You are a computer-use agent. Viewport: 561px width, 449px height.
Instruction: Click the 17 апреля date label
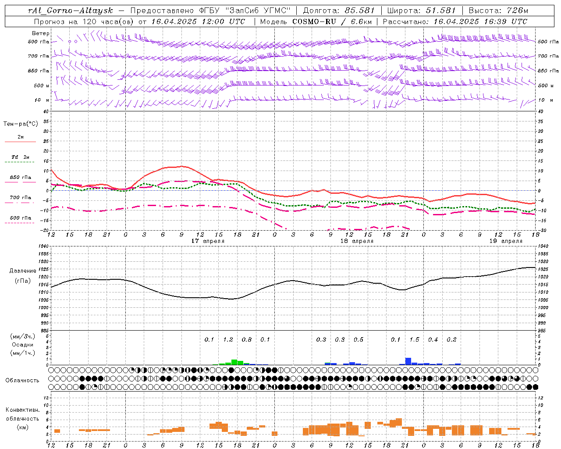[x=208, y=241]
